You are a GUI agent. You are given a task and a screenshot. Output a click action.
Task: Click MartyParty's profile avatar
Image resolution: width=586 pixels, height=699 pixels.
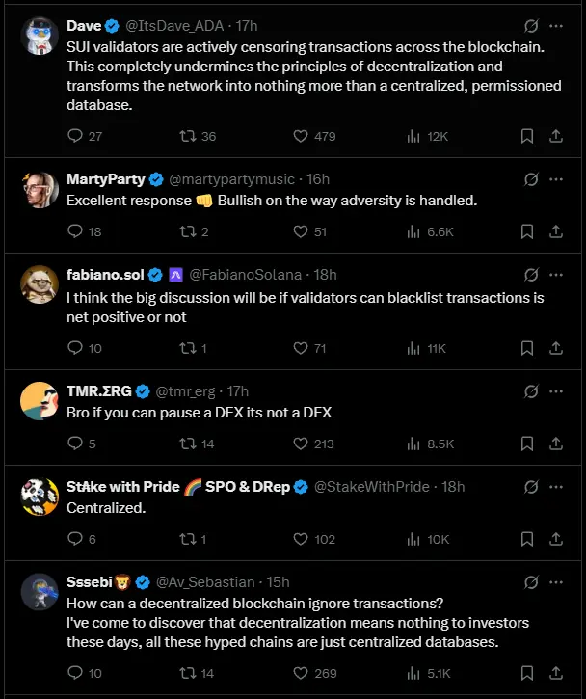40,189
